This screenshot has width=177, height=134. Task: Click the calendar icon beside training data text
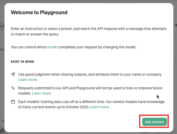13,102
